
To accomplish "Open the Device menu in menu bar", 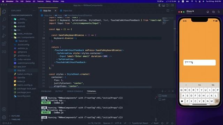I will coord(28,1).
